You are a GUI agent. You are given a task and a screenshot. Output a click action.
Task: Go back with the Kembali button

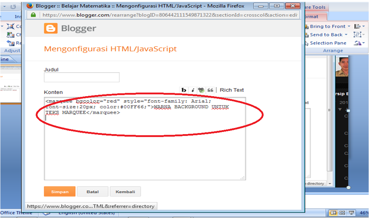(125, 192)
